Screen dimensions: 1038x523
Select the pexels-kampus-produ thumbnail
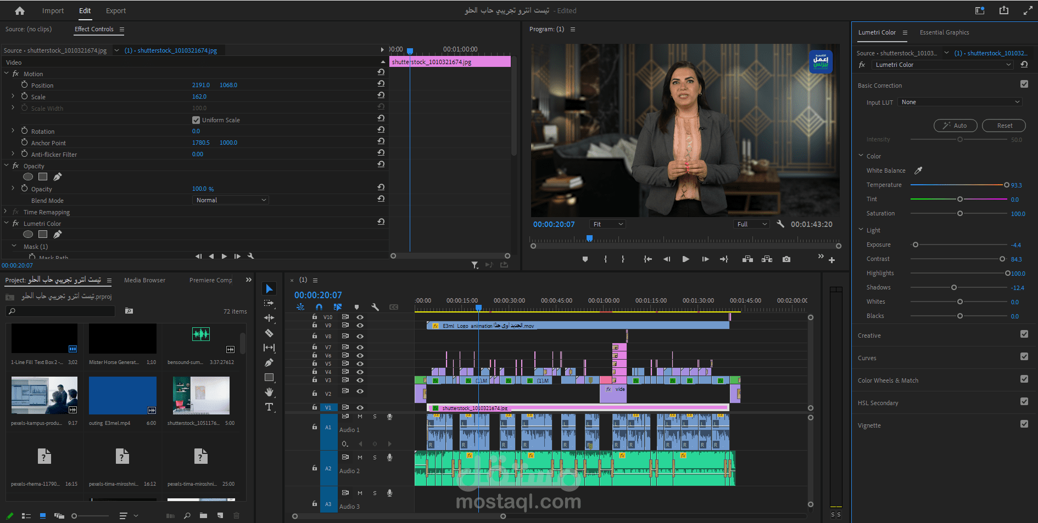(x=44, y=395)
